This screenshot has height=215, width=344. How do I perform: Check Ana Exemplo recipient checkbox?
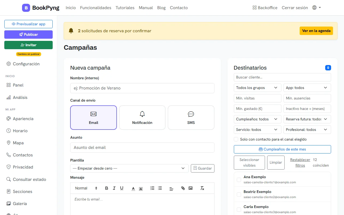tap(239, 180)
